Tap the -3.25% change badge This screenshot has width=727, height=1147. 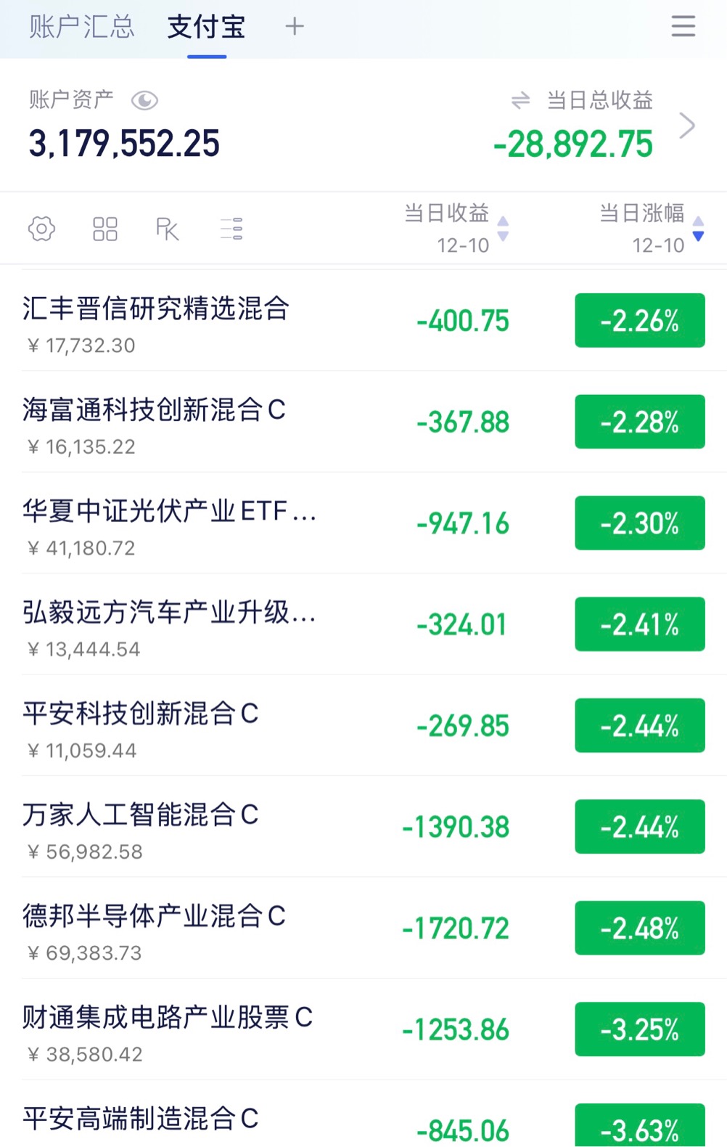pos(639,1029)
